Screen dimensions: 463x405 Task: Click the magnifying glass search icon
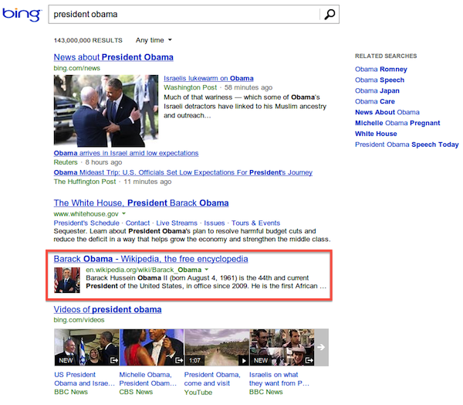(330, 14)
